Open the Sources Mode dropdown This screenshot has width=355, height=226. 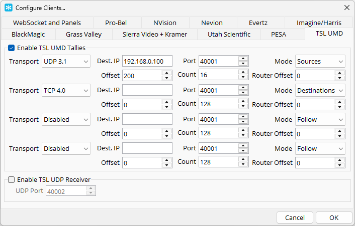pyautogui.click(x=320, y=61)
